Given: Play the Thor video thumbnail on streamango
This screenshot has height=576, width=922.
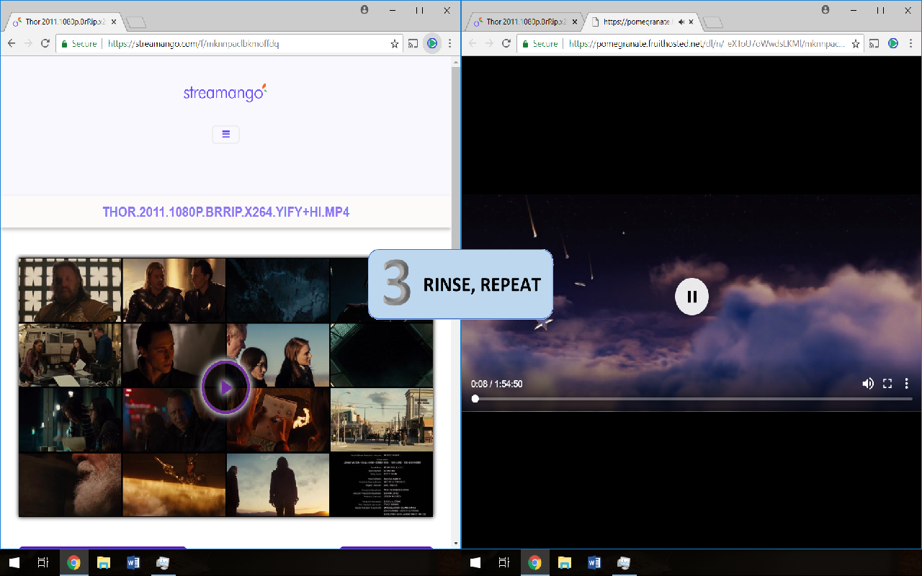Looking at the screenshot, I should (225, 387).
